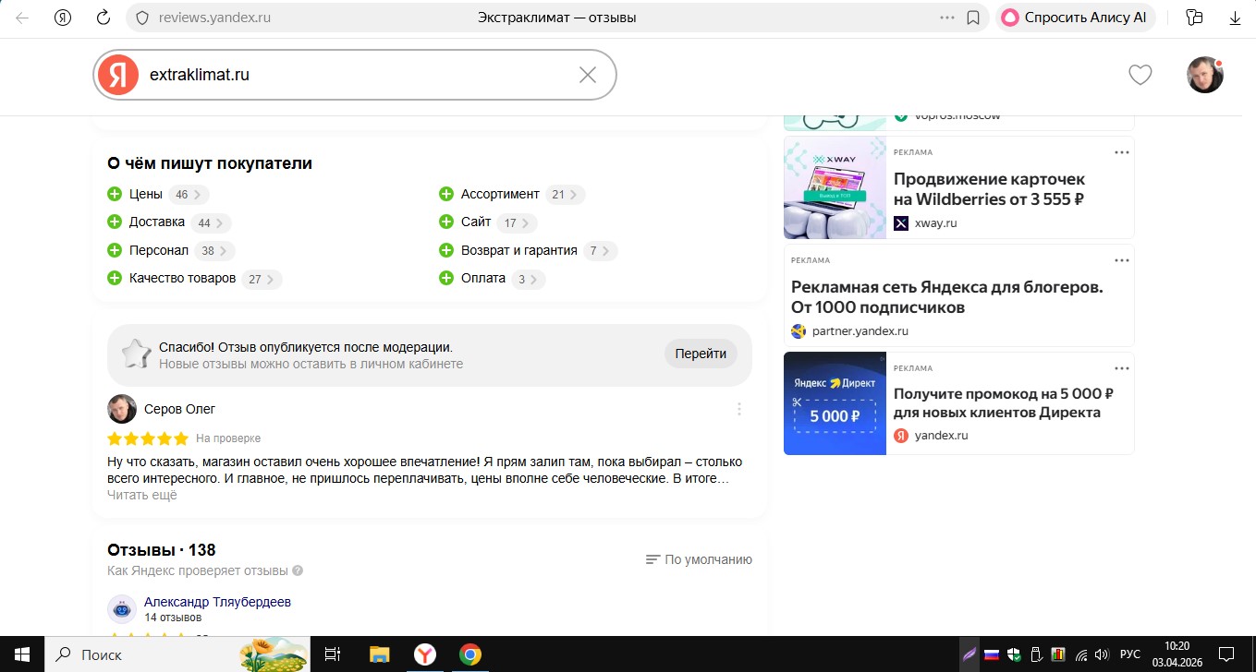This screenshot has height=672, width=1256.
Task: Open the По умолчанию sorting dropdown
Action: [699, 559]
